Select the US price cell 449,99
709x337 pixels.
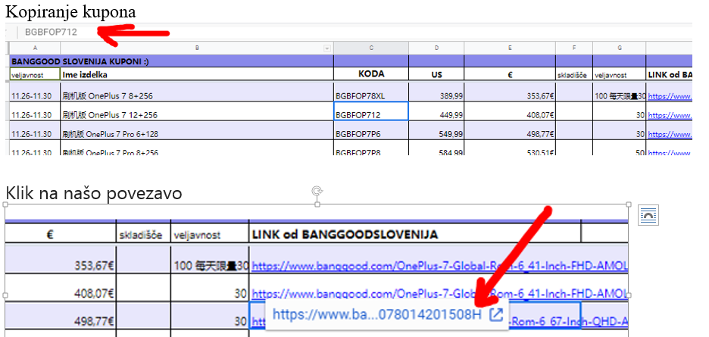coord(436,113)
